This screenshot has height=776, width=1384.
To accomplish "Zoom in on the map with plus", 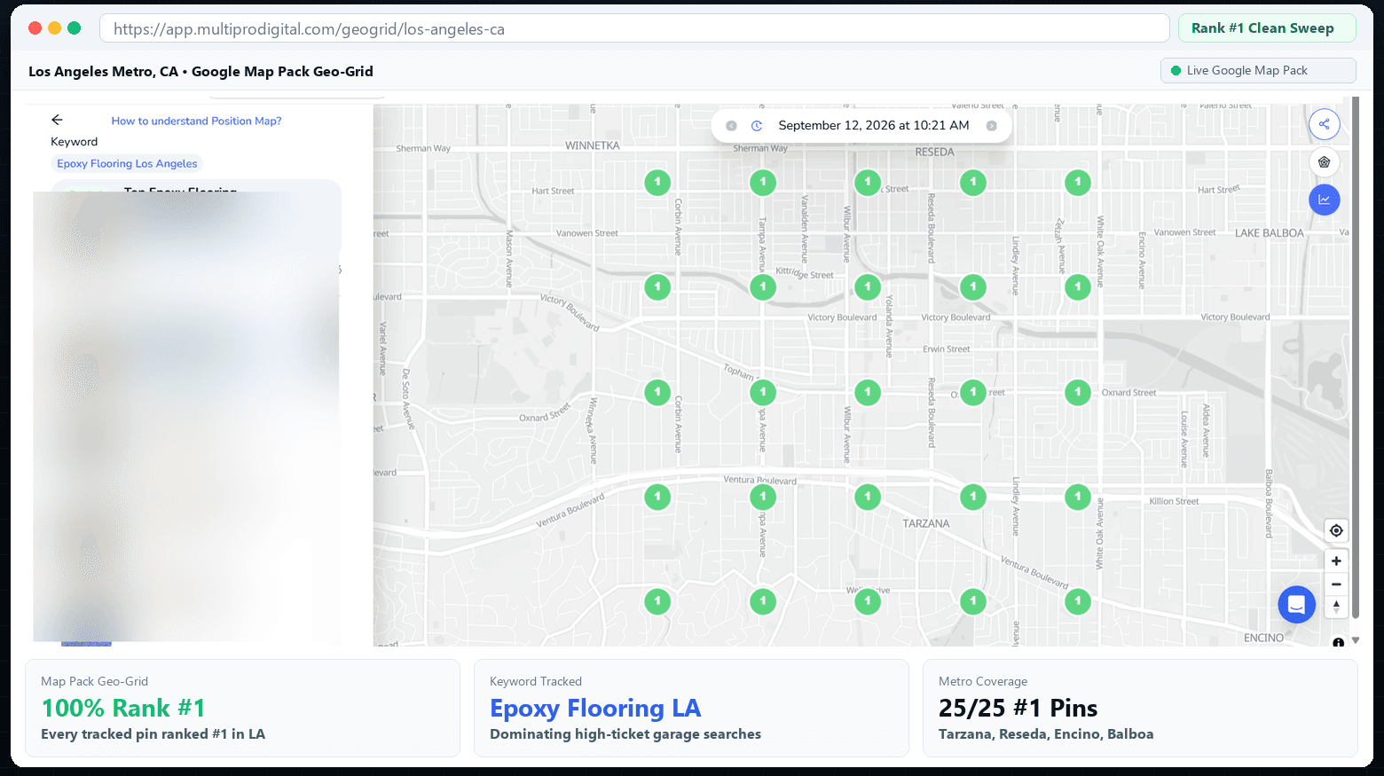I will pyautogui.click(x=1336, y=561).
